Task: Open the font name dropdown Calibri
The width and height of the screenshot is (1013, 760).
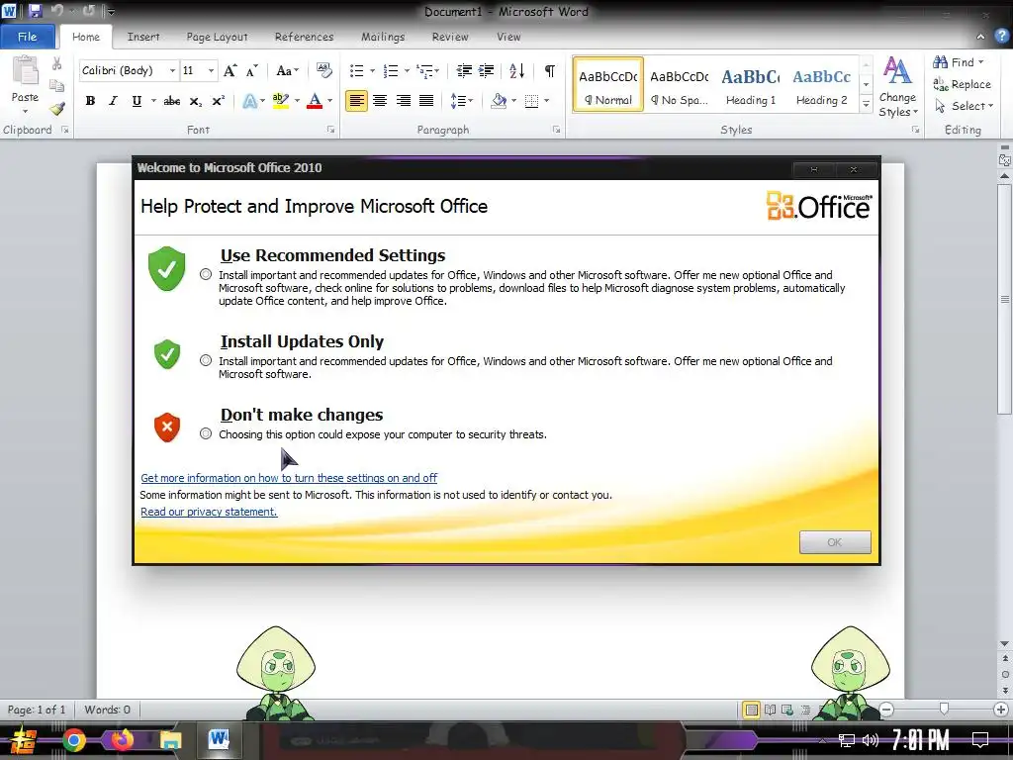Action: click(x=172, y=70)
